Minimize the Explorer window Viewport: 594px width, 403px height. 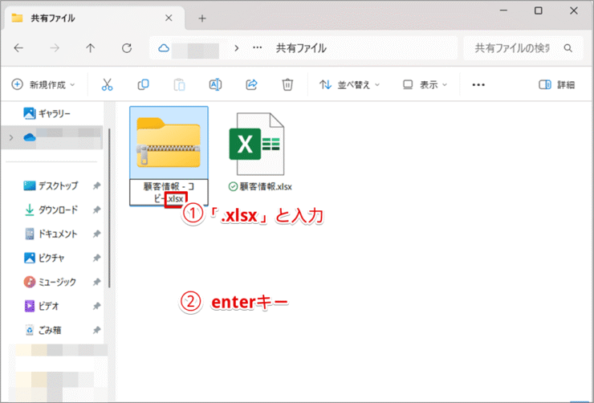click(x=503, y=10)
